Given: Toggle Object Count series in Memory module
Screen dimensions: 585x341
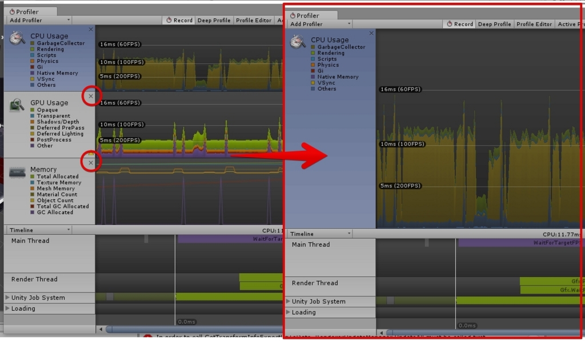Looking at the screenshot, I should (x=33, y=200).
